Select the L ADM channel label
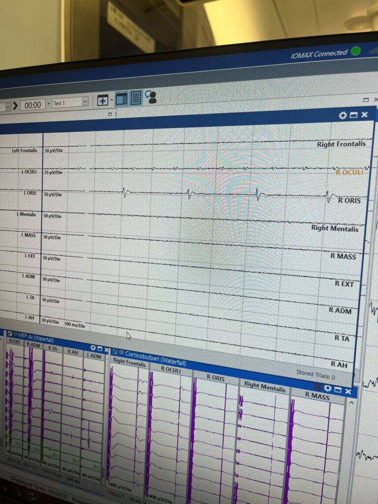This screenshot has height=504, width=378. (28, 276)
